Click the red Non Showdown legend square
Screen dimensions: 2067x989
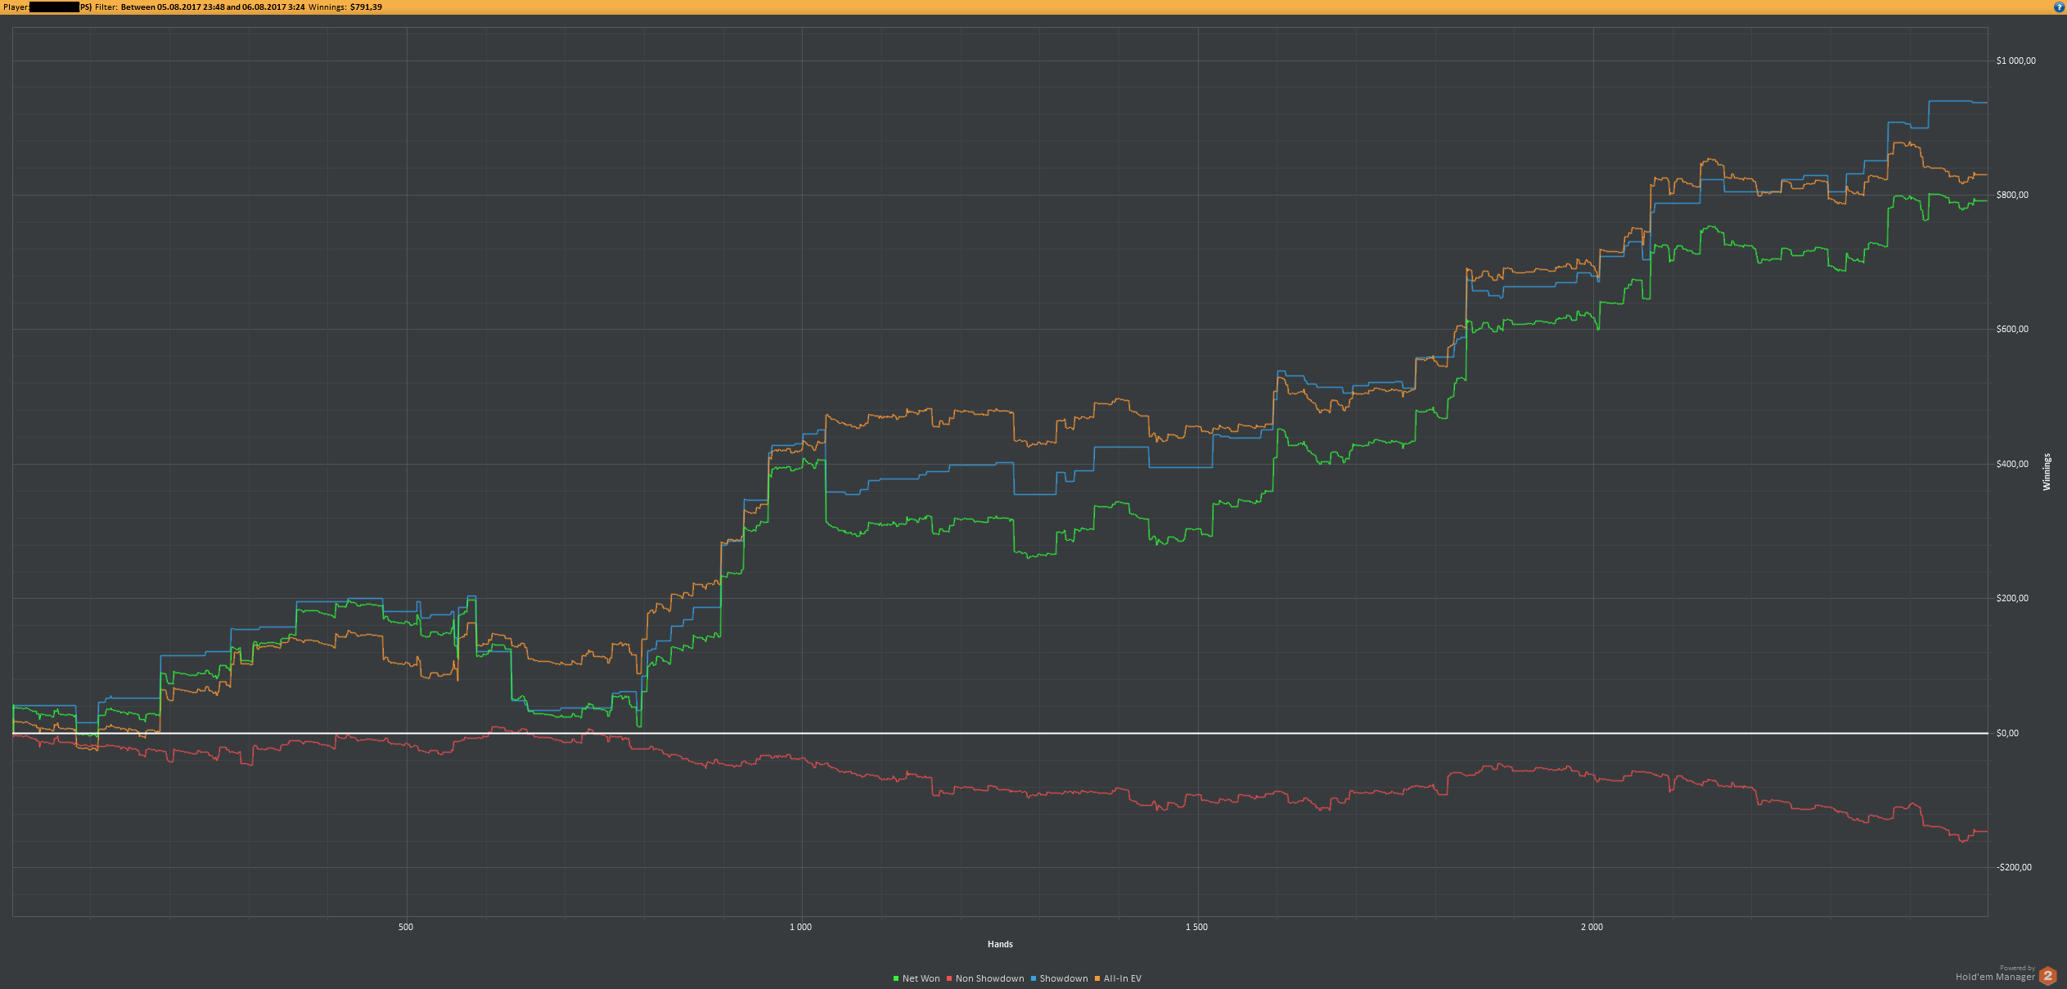[949, 978]
